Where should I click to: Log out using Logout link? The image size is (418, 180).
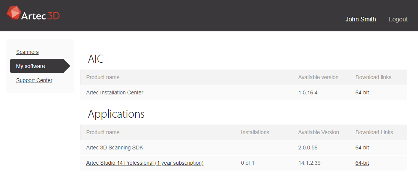click(x=398, y=19)
